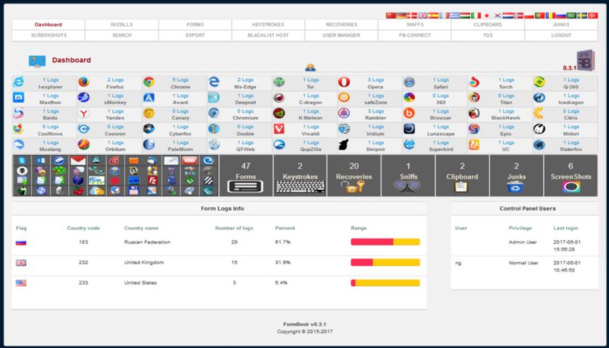Click the Waterfox browser icon
Image resolution: width=609 pixels, height=348 pixels.
539,144
